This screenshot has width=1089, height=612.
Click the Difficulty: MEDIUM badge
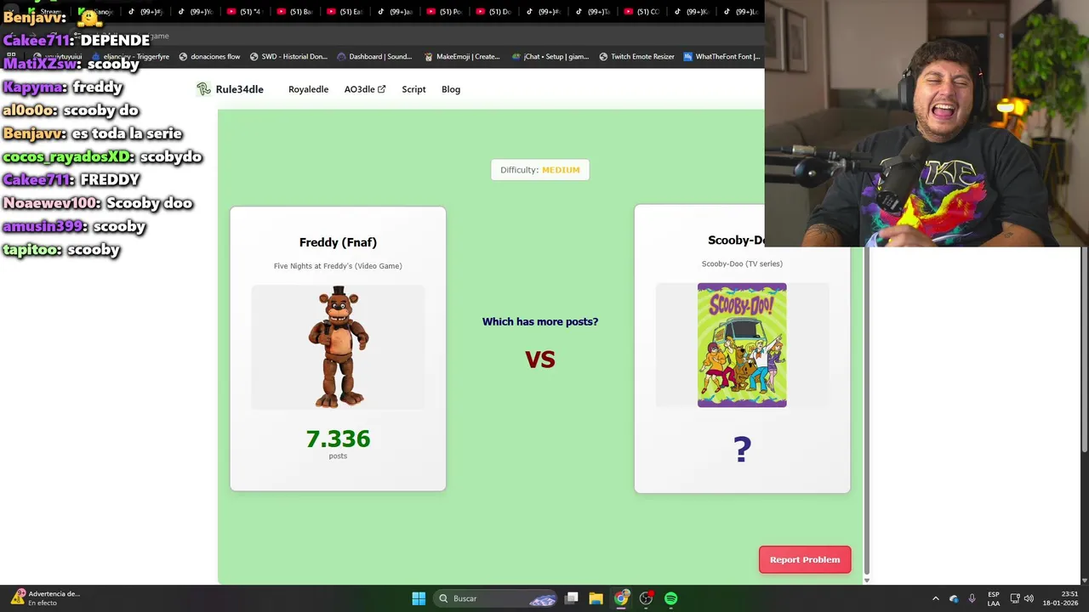[x=540, y=170]
